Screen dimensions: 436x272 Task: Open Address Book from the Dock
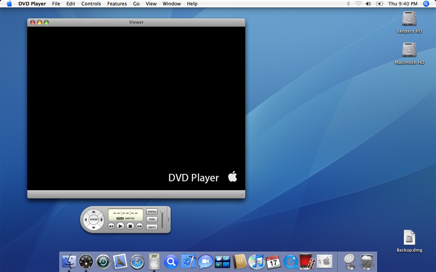[x=239, y=262]
